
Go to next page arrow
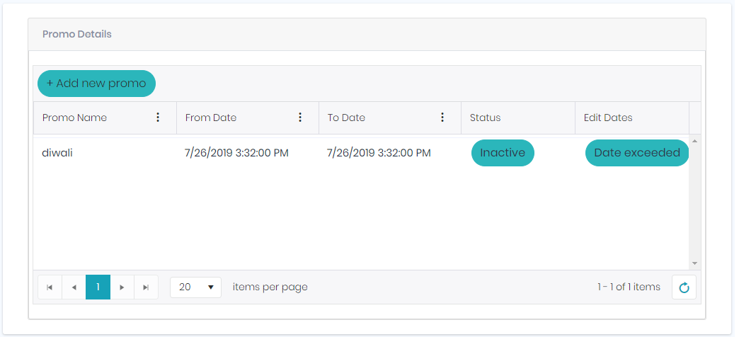(122, 287)
